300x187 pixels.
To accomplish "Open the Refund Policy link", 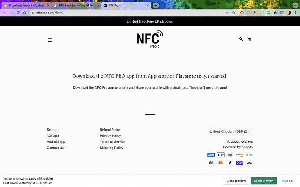I will (x=110, y=129).
